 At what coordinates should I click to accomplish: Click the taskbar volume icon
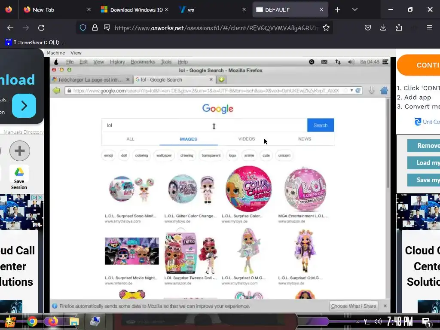coord(378,321)
